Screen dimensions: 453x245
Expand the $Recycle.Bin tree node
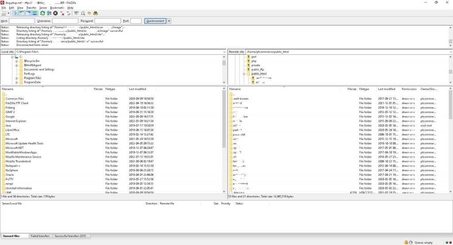pyautogui.click(x=16, y=61)
